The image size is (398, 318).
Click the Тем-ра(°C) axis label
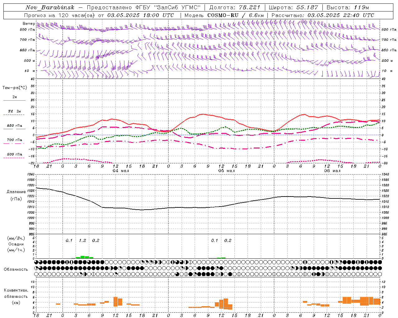(x=15, y=88)
